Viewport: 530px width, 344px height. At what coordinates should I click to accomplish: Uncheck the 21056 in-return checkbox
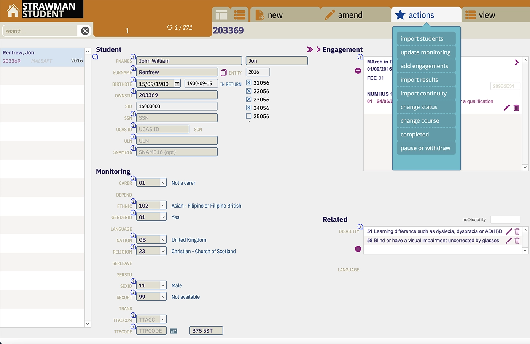click(249, 82)
